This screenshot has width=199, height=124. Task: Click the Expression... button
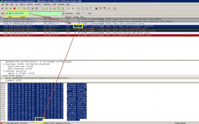pyautogui.click(x=70, y=13)
